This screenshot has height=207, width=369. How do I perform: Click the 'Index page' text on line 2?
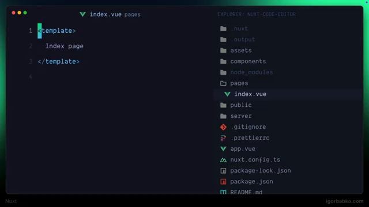(65, 46)
